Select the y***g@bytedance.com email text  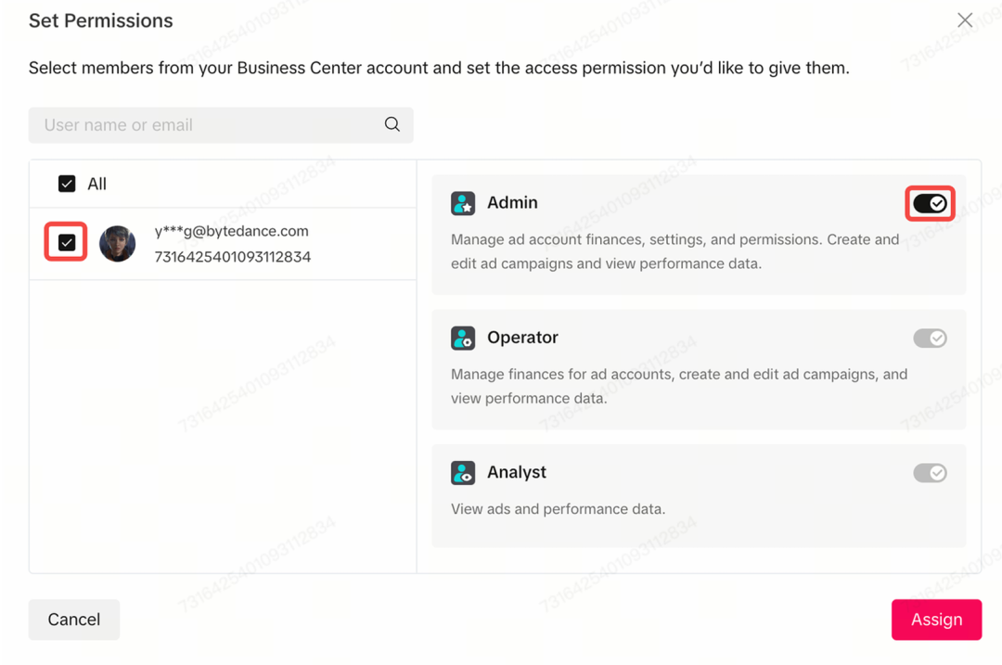point(231,231)
